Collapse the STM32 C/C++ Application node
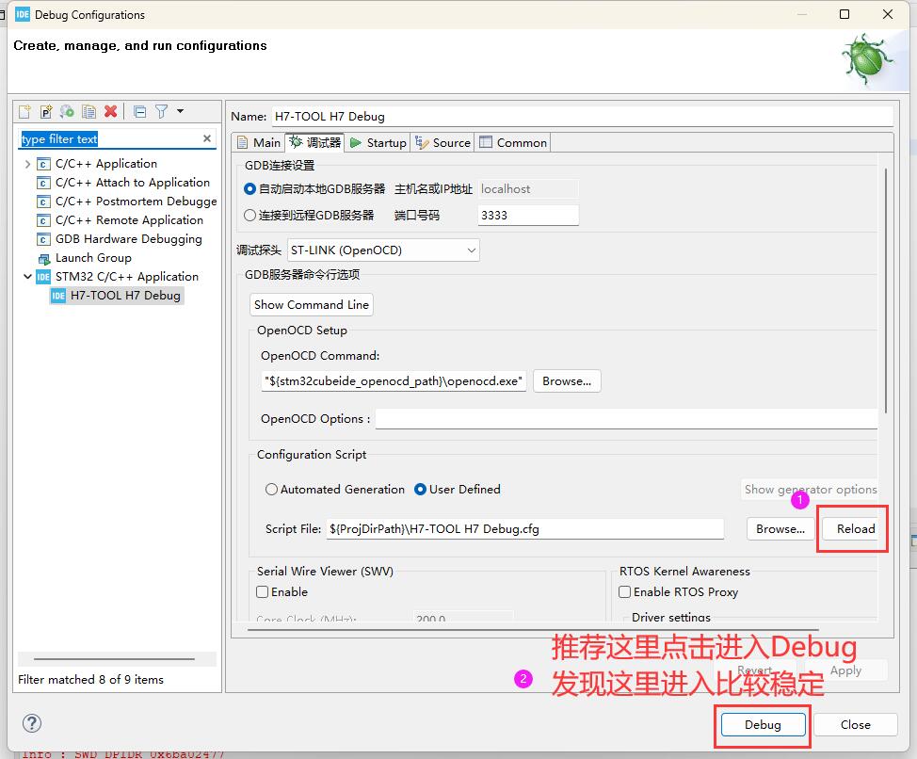The height and width of the screenshot is (759, 917). pos(27,277)
